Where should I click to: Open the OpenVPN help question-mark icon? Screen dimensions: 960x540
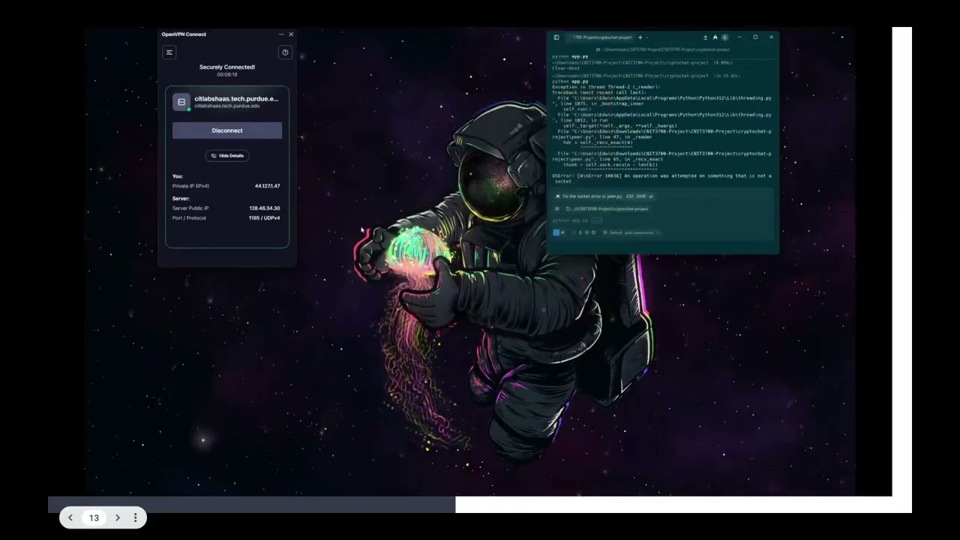click(285, 52)
